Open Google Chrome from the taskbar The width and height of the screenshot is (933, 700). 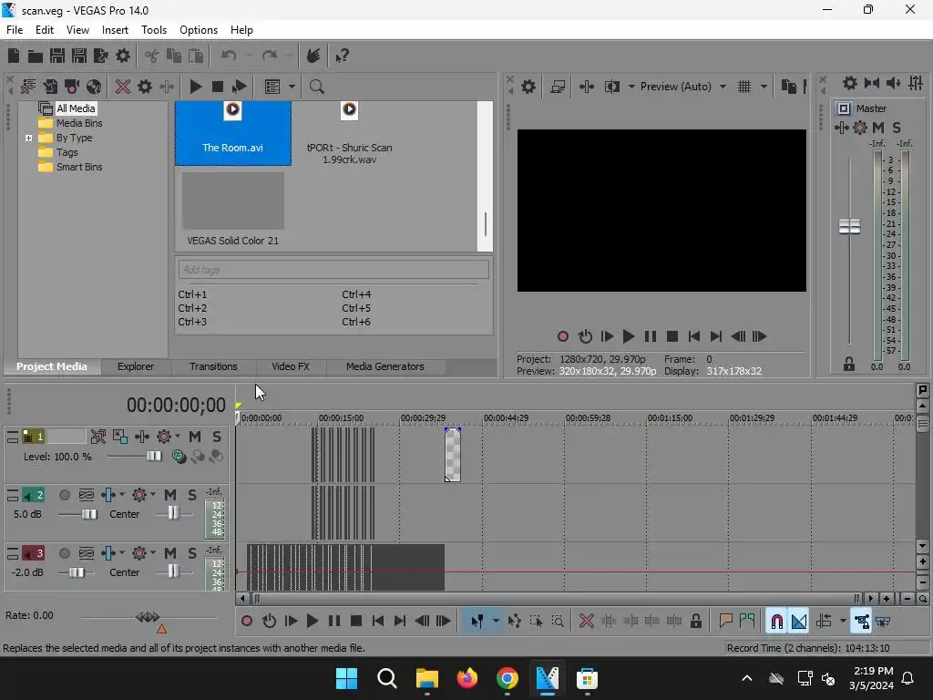tap(507, 678)
